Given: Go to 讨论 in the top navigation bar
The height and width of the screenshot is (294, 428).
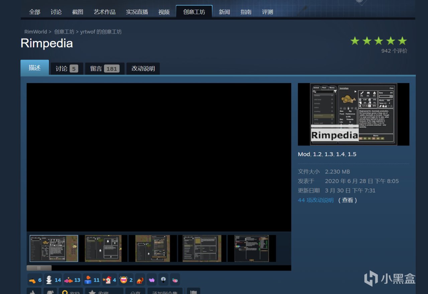Looking at the screenshot, I should 56,12.
